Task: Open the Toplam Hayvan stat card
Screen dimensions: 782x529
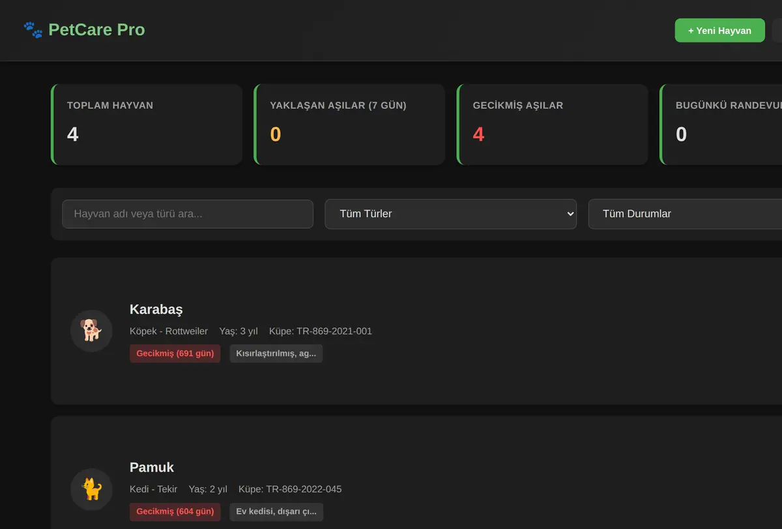Action: click(147, 124)
